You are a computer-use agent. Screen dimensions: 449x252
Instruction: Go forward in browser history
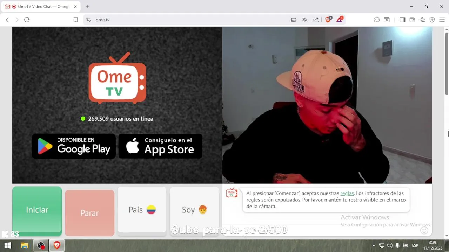pos(17,20)
